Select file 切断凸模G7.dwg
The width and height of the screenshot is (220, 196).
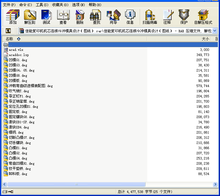22,138
